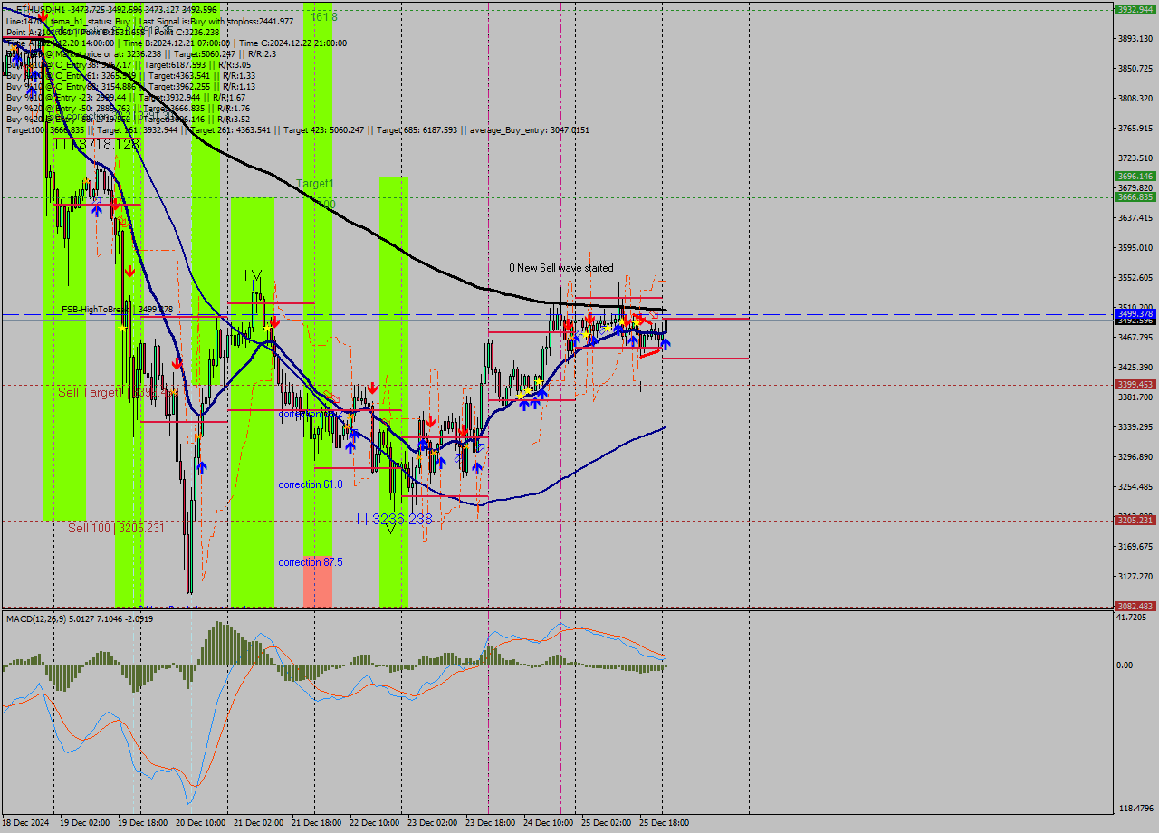This screenshot has width=1159, height=833.
Task: Select the '20 Dec 10:00' time axis label
Action: (x=200, y=823)
